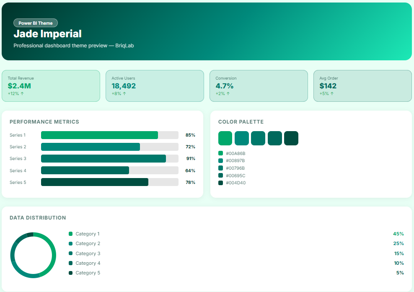The height and width of the screenshot is (292, 414).
Task: Click the darkest Series 5 bar
Action: click(95, 182)
